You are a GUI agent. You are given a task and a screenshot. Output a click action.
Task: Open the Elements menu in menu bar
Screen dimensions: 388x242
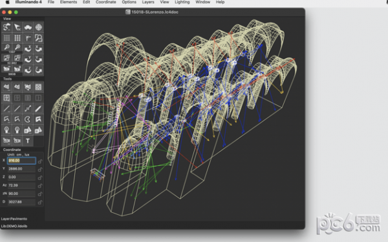click(x=69, y=2)
